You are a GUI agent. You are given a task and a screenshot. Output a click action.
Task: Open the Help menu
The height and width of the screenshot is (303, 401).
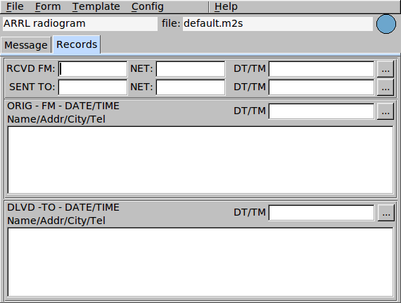[x=226, y=6]
